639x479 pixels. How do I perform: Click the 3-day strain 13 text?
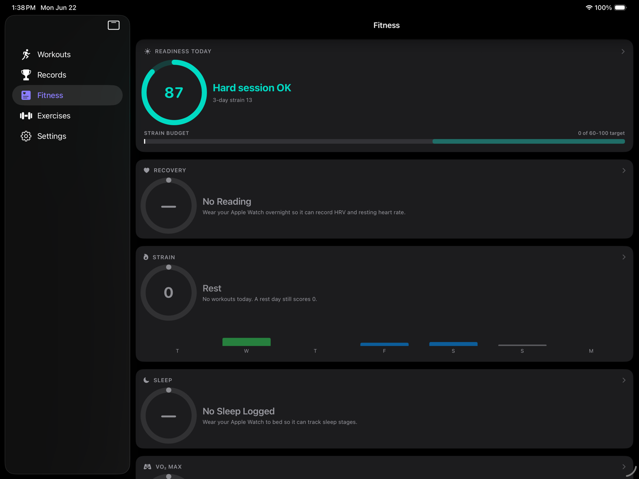tap(232, 100)
